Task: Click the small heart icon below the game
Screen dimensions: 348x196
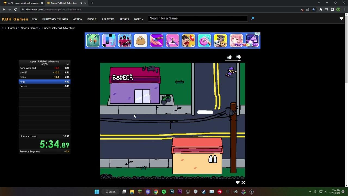Action: pos(238,182)
